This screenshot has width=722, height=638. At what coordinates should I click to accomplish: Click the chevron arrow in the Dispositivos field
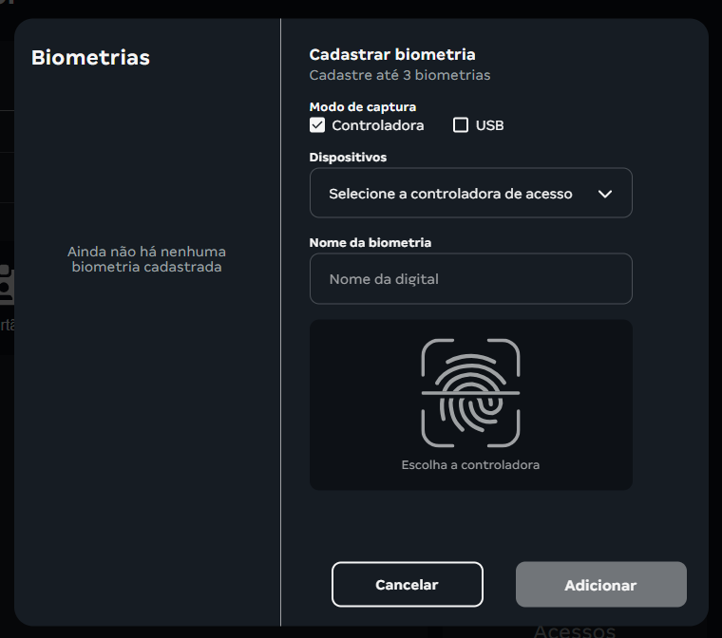click(x=605, y=194)
